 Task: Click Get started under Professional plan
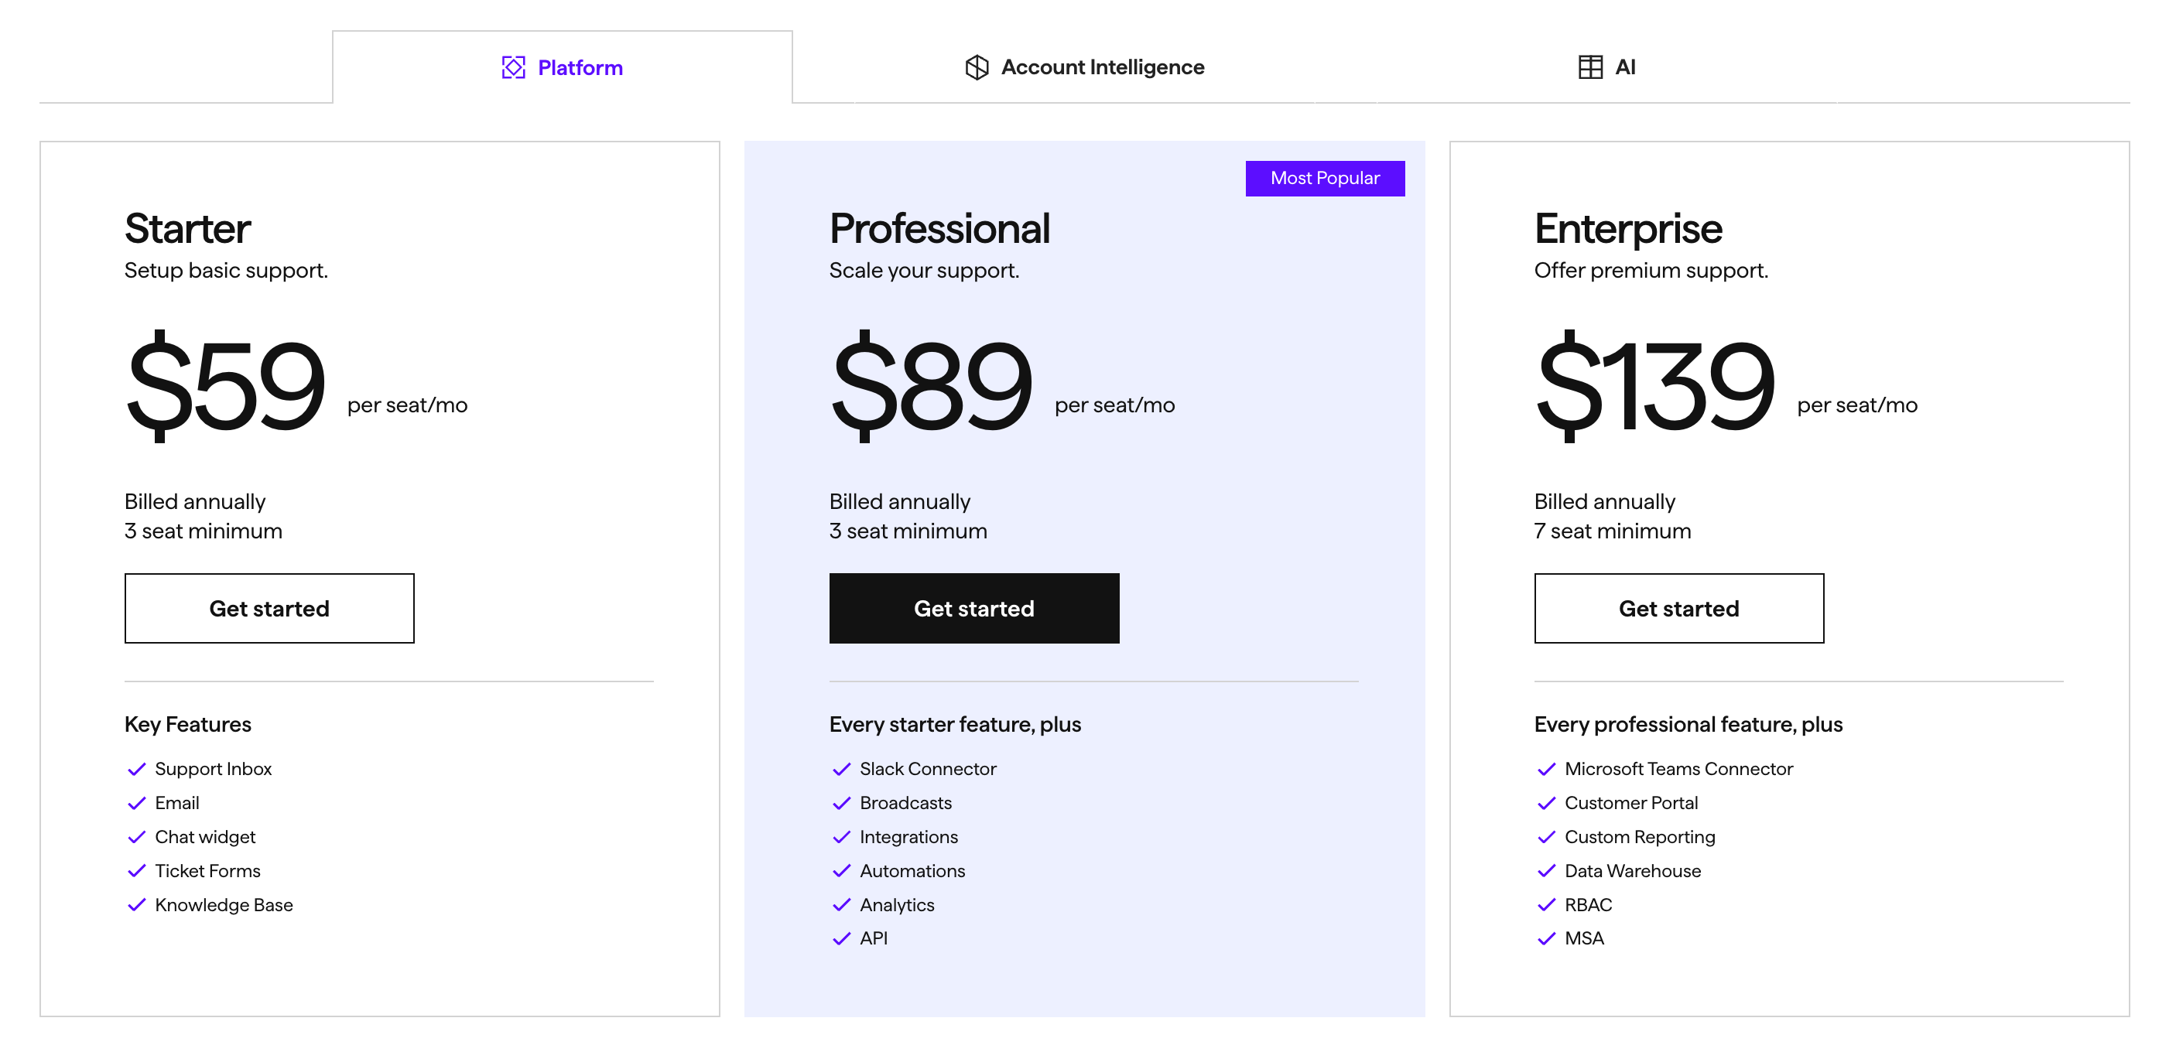pyautogui.click(x=974, y=608)
